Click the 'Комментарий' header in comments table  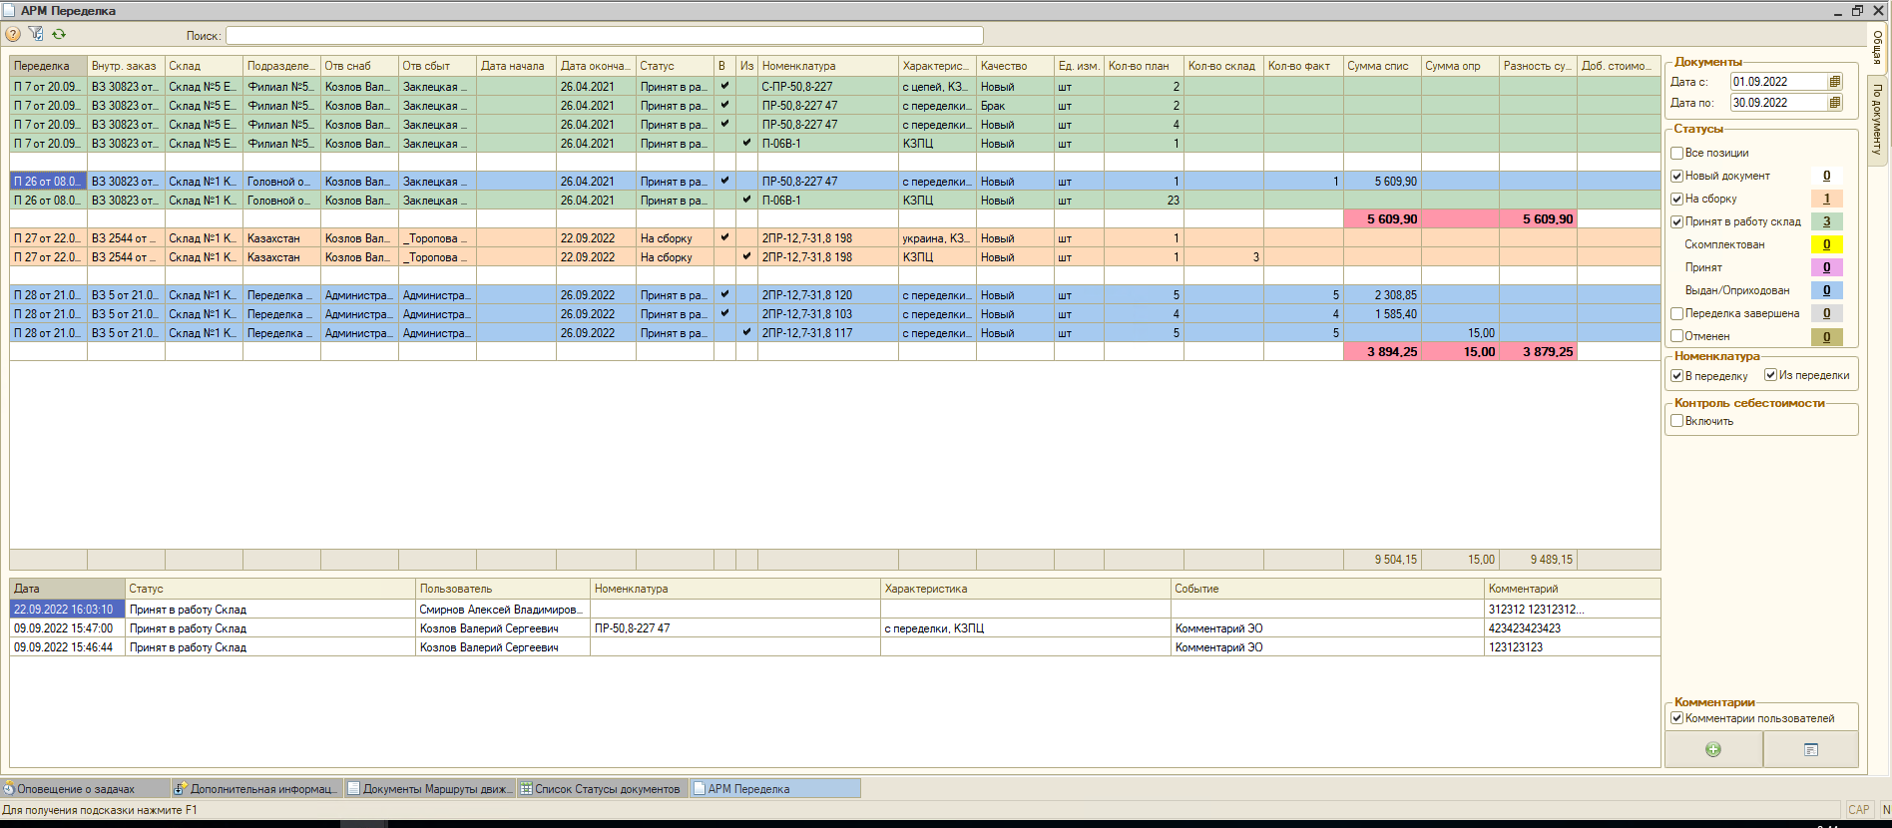click(x=1572, y=589)
